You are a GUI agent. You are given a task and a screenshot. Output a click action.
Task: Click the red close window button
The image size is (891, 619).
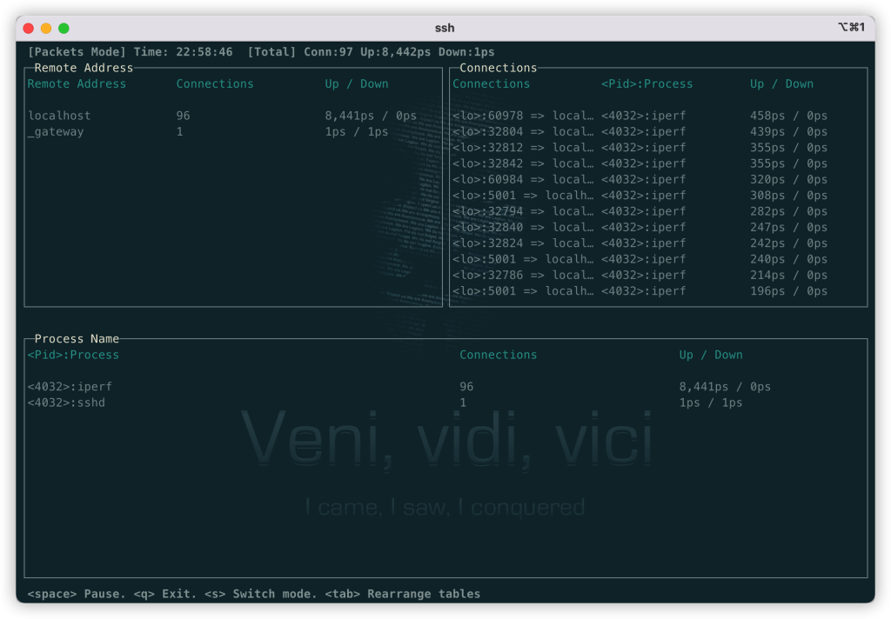[x=29, y=29]
